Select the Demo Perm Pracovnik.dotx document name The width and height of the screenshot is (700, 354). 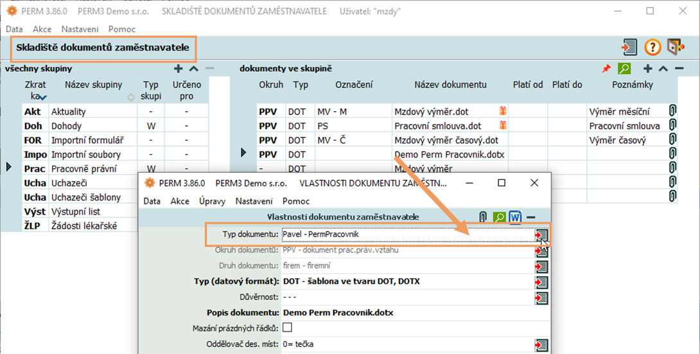point(449,154)
